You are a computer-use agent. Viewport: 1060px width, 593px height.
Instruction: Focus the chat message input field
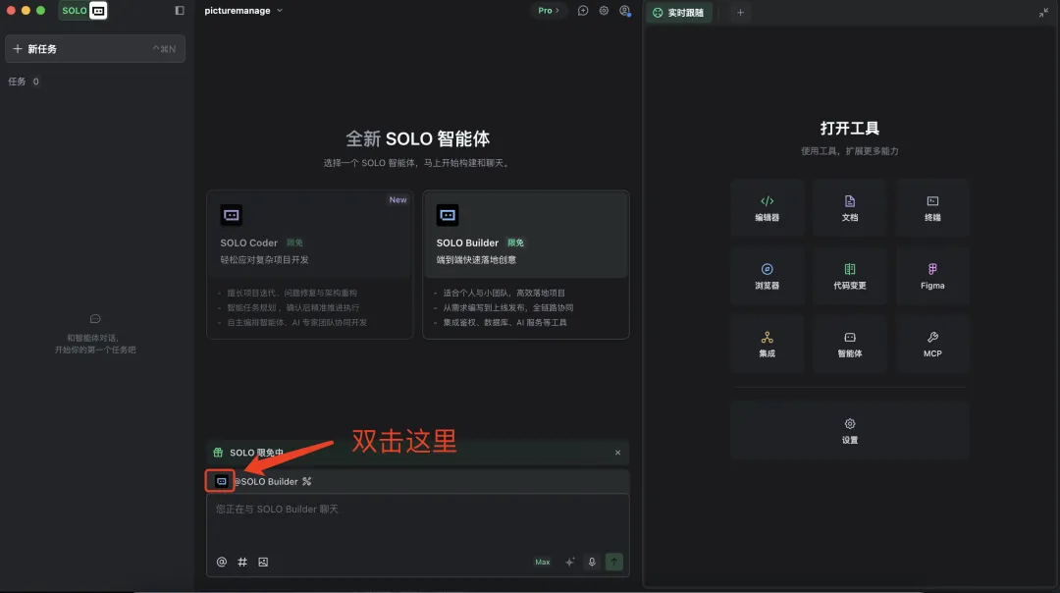click(x=418, y=522)
